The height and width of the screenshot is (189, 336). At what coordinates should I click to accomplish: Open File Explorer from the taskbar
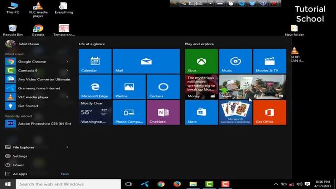click(193, 184)
